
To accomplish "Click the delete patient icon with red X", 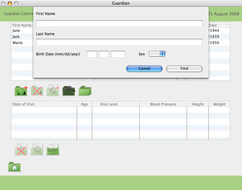I will coord(37,91).
